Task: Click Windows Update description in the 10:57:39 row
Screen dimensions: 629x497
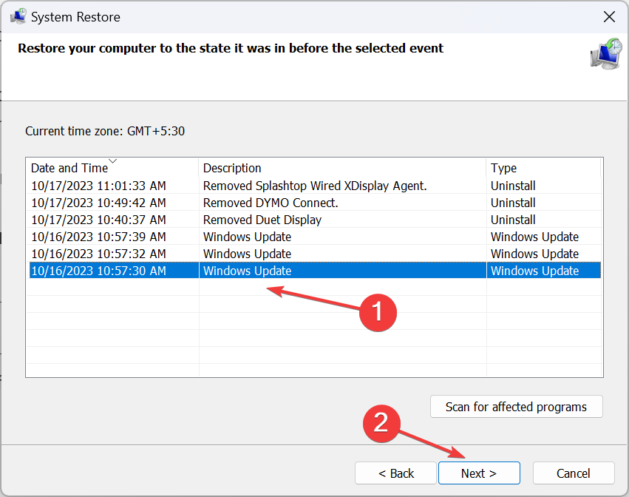Action: [247, 237]
